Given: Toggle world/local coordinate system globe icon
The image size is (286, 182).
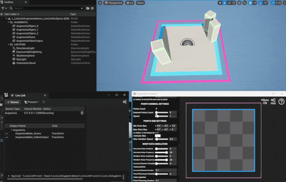Looking at the screenshot, I should coord(239,3).
